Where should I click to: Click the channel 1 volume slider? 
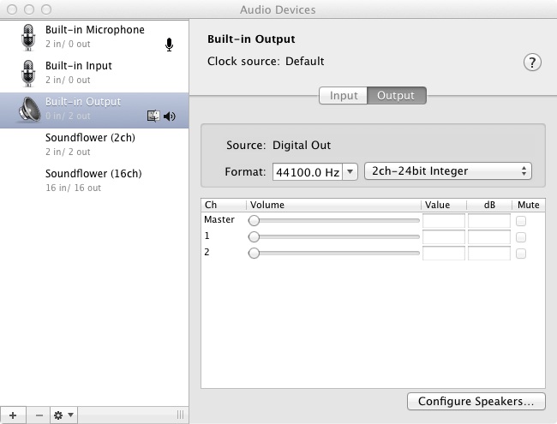point(334,237)
